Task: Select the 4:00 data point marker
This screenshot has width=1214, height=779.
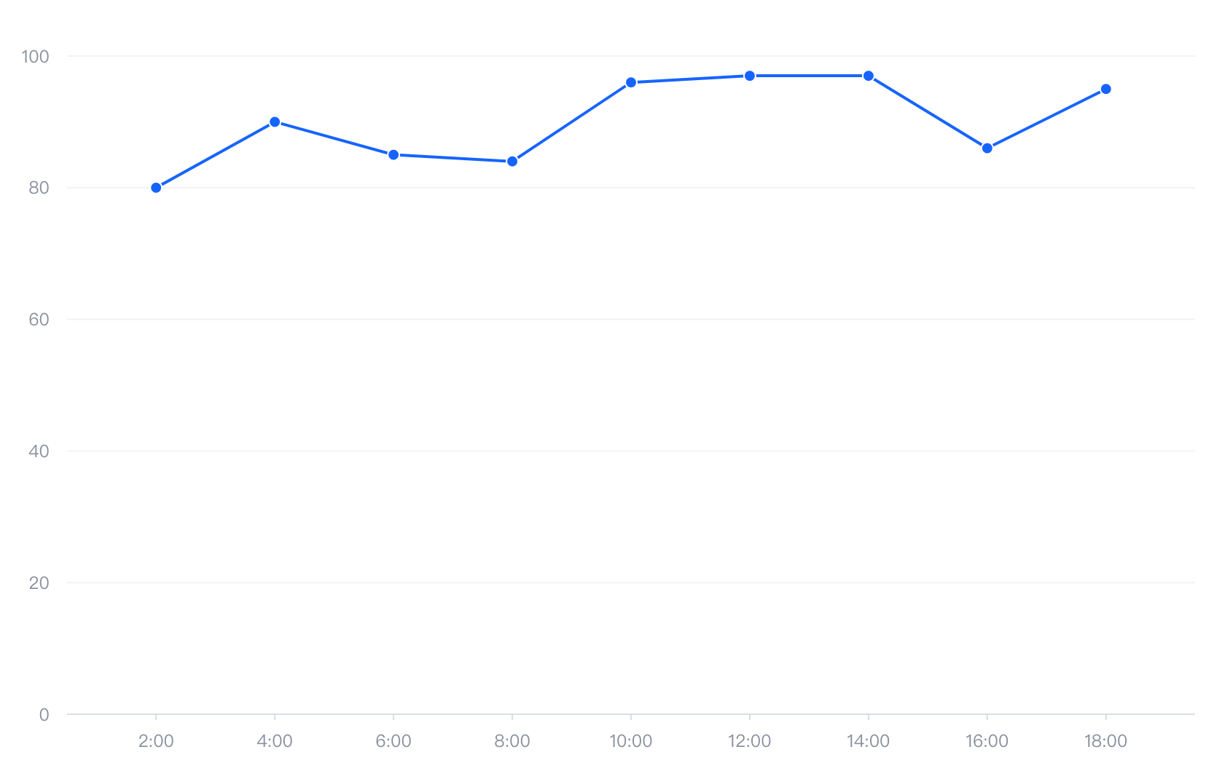Action: coord(275,122)
